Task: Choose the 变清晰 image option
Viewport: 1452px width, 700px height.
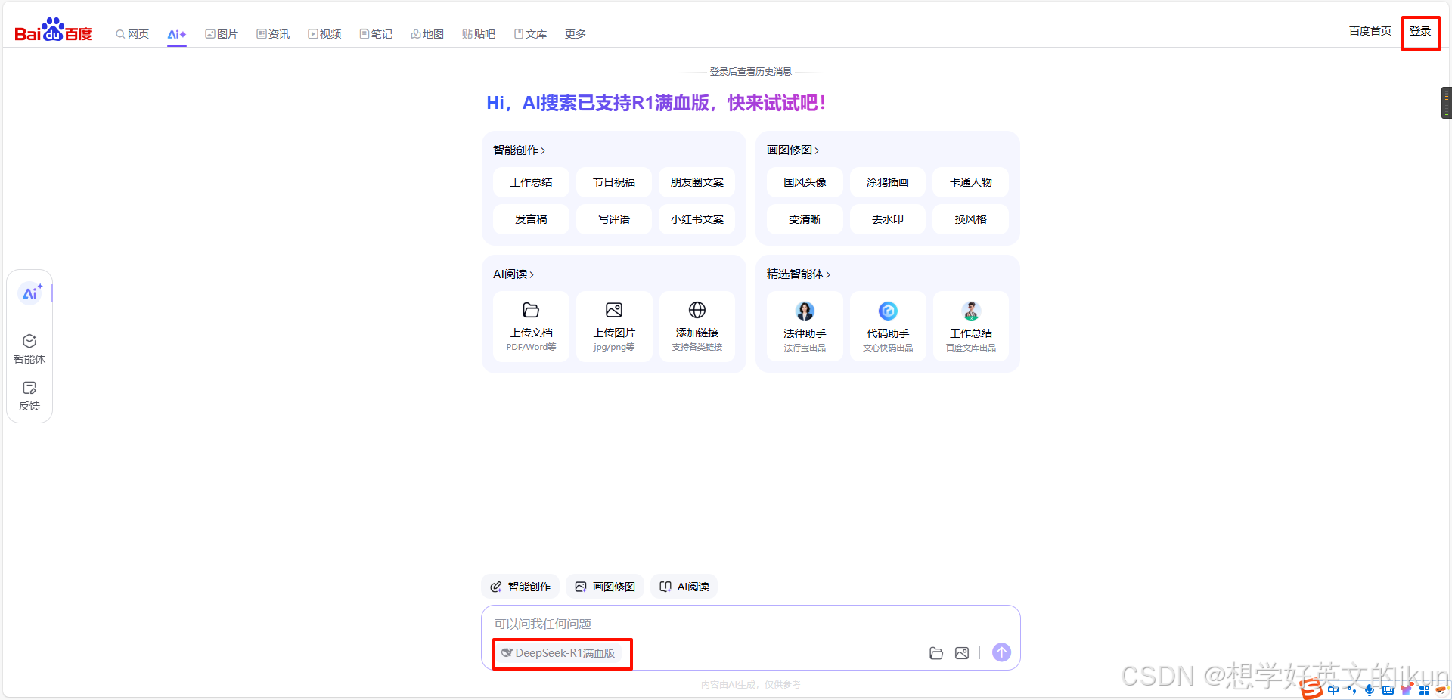Action: [805, 219]
